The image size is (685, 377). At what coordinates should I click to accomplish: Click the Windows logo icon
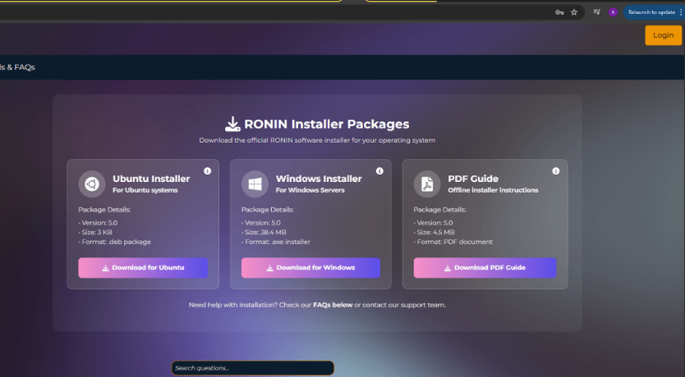(255, 184)
